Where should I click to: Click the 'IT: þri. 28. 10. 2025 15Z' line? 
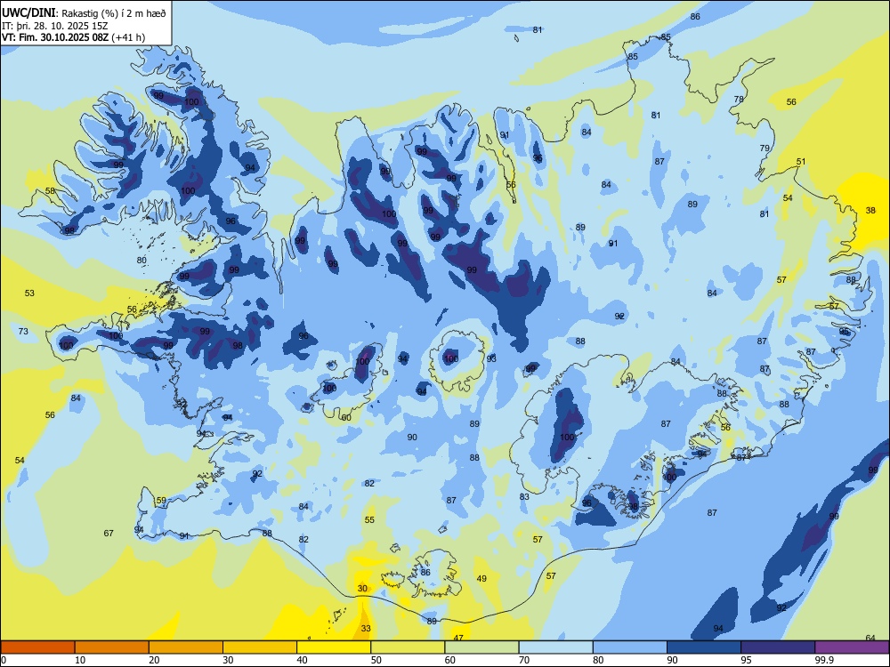(x=54, y=26)
